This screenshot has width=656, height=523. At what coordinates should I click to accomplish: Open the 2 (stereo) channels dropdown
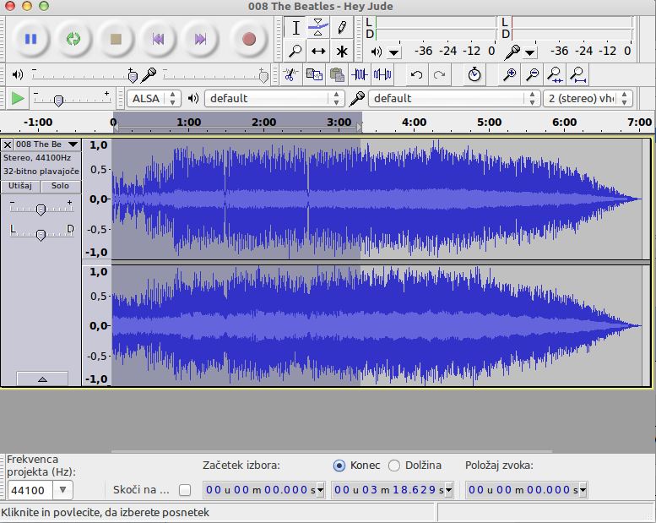[x=588, y=98]
